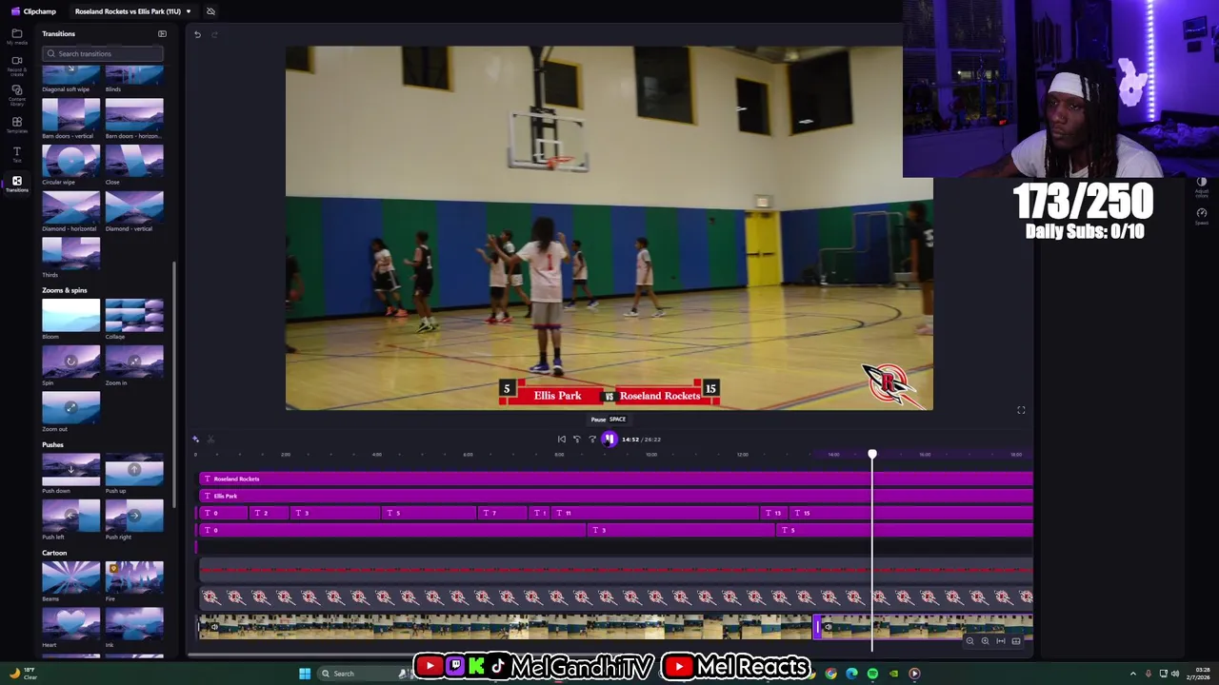Toggle fullscreen preview icon
Image resolution: width=1219 pixels, height=685 pixels.
1021,410
